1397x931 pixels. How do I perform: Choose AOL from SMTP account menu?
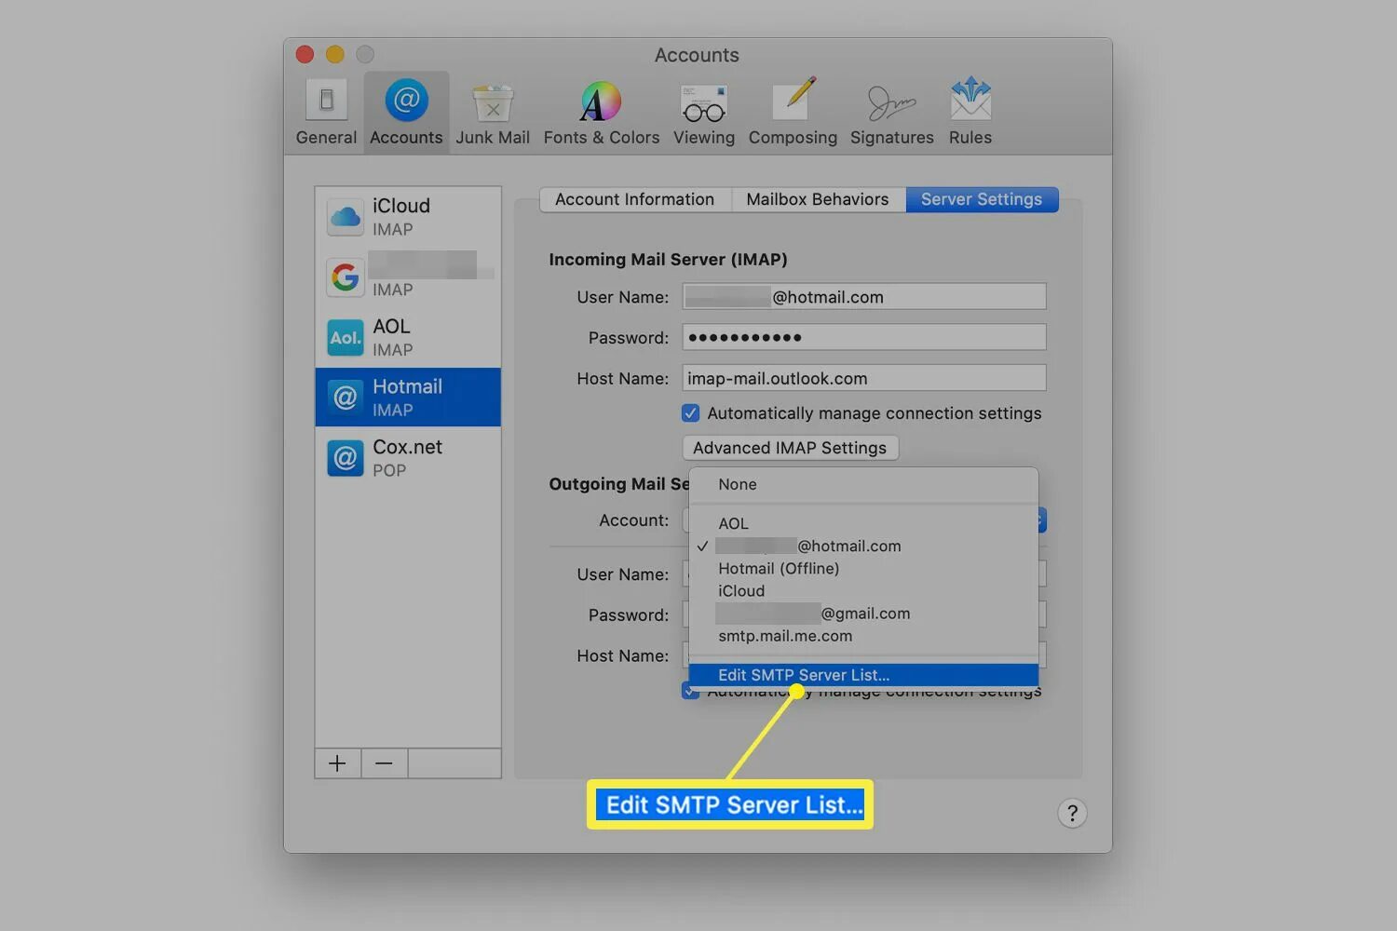coord(863,523)
